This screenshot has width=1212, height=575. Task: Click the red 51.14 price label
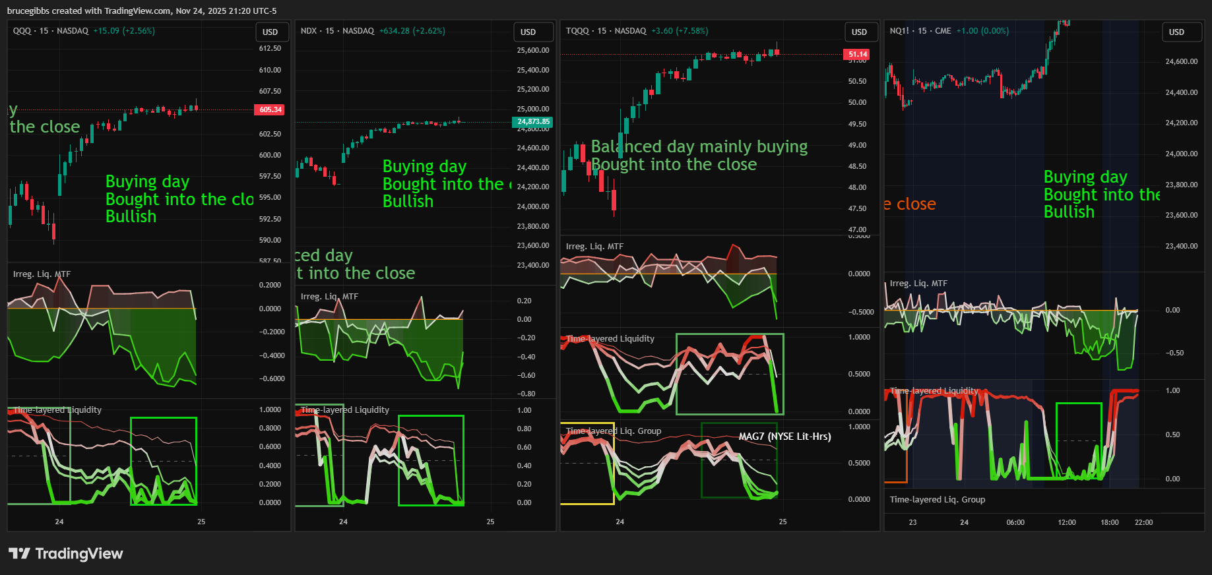[x=857, y=54]
